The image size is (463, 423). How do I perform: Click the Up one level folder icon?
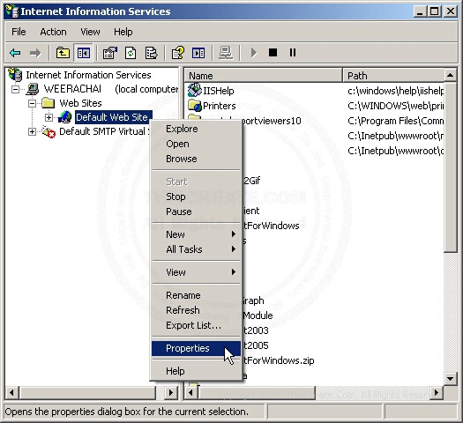click(x=63, y=53)
